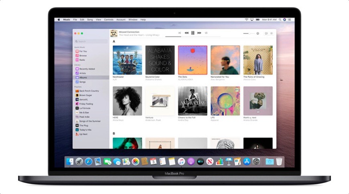Toggle the repeat button

(206, 33)
